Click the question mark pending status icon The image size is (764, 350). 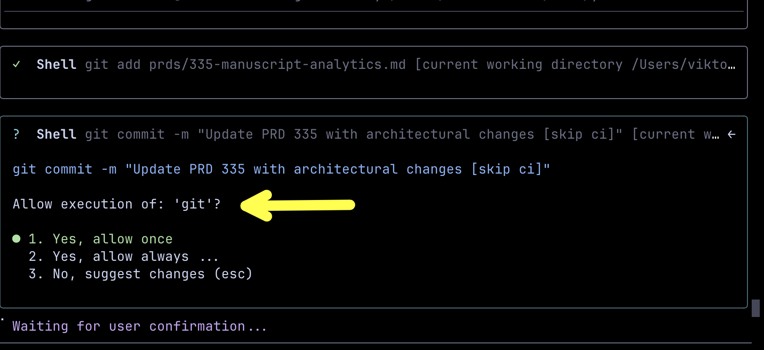17,134
